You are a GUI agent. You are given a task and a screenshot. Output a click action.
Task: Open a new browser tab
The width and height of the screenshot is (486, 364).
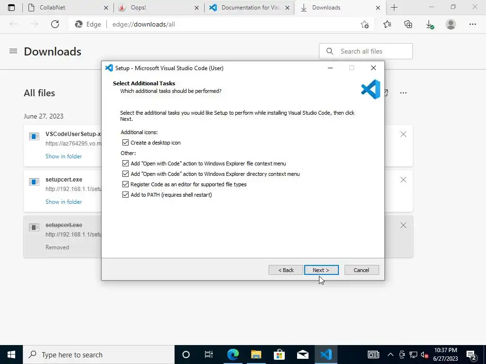click(x=394, y=8)
